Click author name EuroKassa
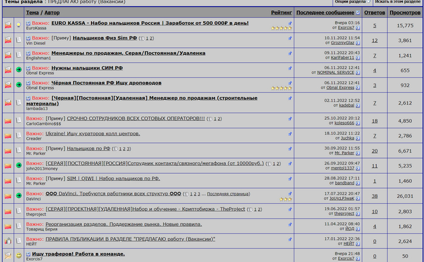Viewport: 424px width, 262px height. click(x=36, y=28)
